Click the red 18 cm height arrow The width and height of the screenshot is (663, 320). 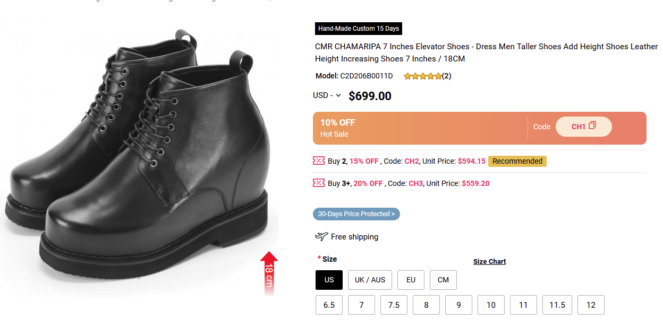pos(269,272)
